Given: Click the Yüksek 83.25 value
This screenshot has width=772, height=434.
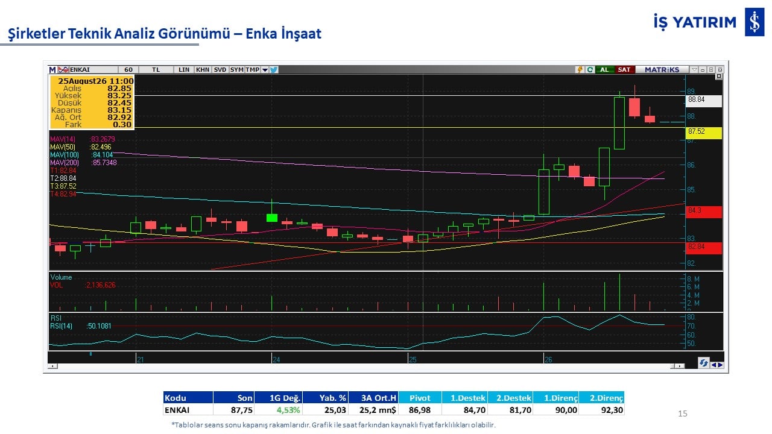Looking at the screenshot, I should 119,95.
